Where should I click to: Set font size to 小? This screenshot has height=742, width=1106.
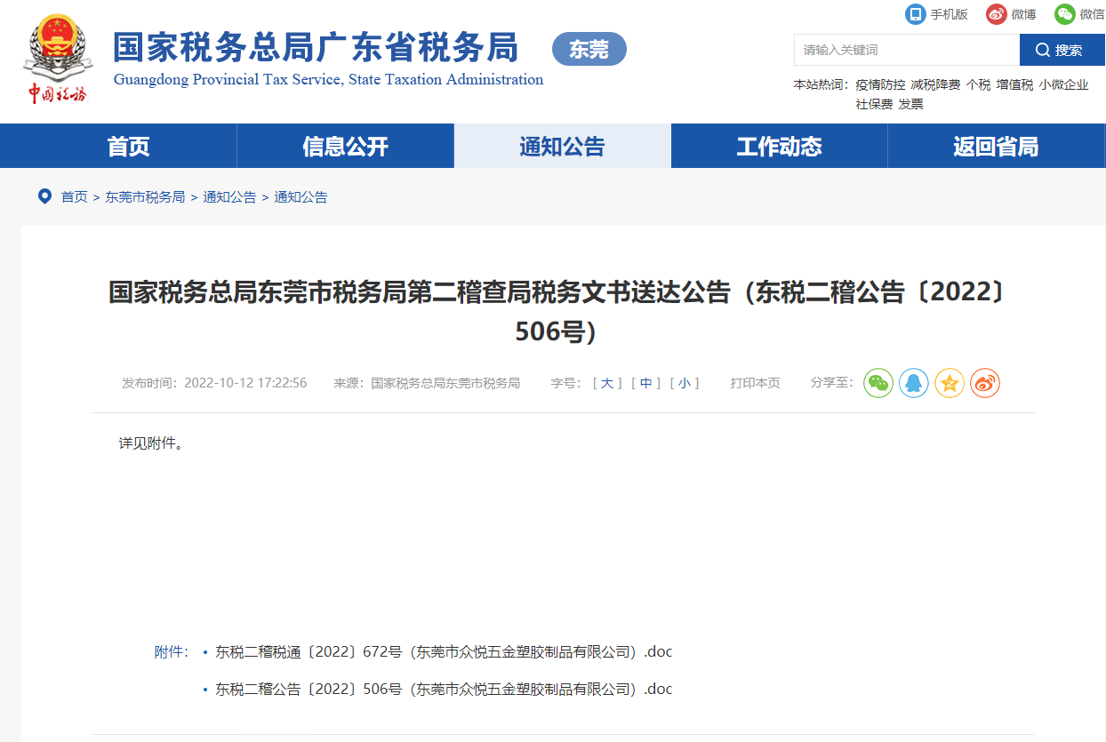pyautogui.click(x=684, y=383)
